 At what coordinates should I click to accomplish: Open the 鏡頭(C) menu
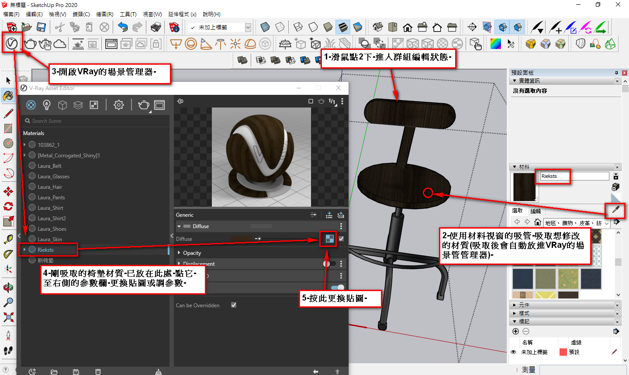pos(81,14)
